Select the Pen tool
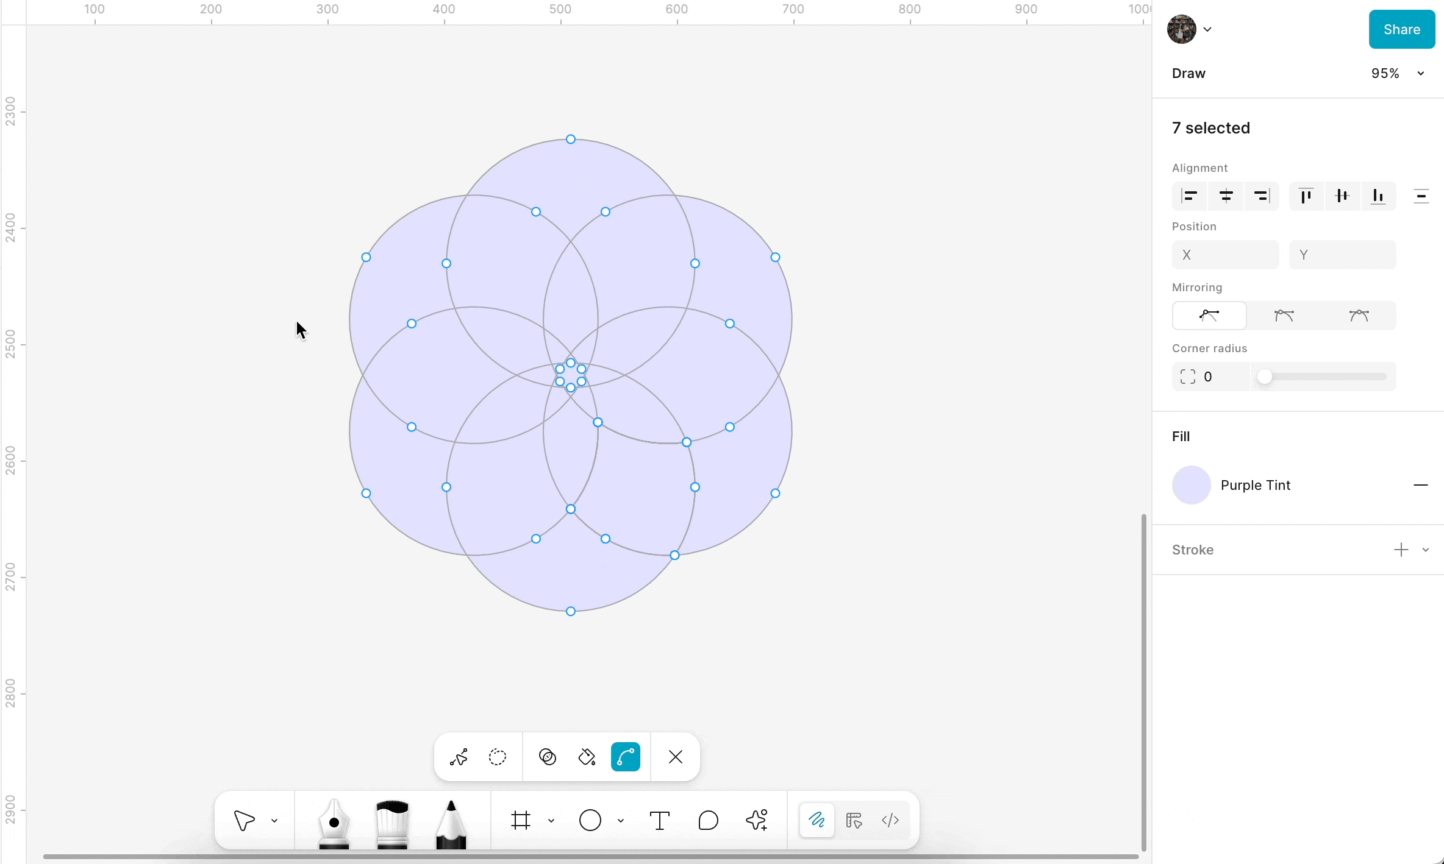The image size is (1444, 864). pyautogui.click(x=334, y=823)
